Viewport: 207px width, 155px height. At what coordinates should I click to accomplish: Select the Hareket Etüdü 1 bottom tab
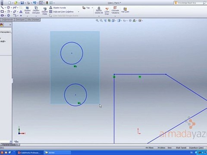click(x=10, y=145)
